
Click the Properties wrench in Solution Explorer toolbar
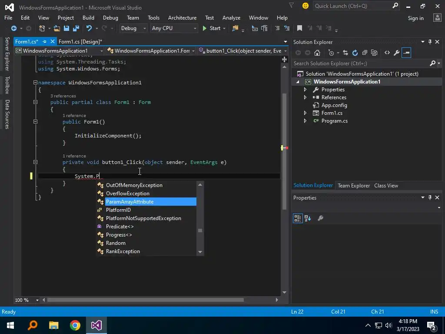click(396, 53)
